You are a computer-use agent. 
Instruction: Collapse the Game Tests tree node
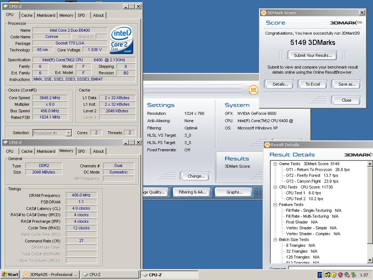[275, 164]
